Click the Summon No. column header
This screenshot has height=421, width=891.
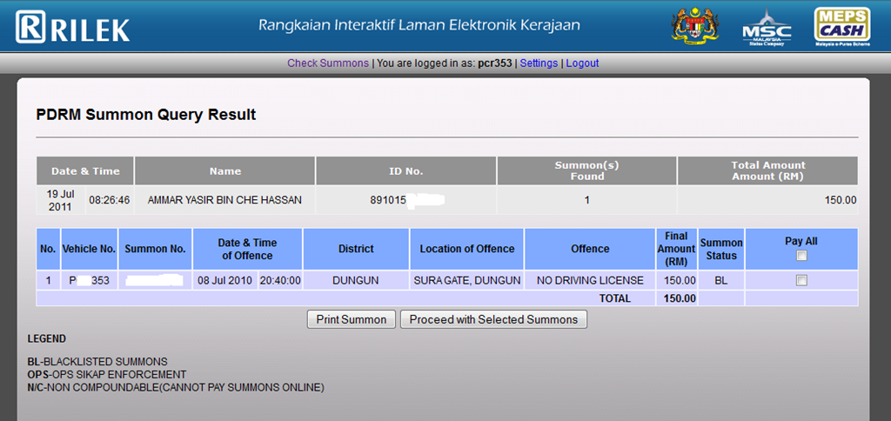(155, 249)
